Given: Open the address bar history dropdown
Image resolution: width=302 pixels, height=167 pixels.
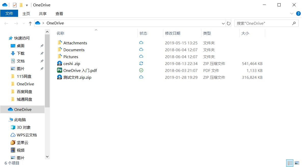Looking at the screenshot, I should click(x=223, y=23).
